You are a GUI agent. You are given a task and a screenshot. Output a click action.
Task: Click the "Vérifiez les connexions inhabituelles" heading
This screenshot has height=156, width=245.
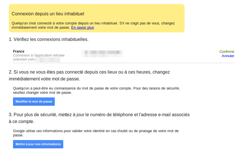(x=48, y=39)
